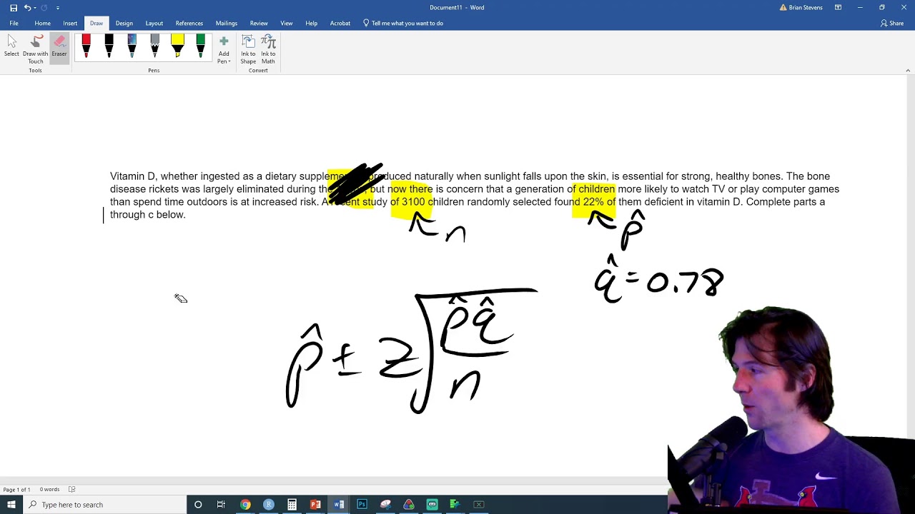Open PowerPoint from the taskbar

pyautogui.click(x=315, y=505)
